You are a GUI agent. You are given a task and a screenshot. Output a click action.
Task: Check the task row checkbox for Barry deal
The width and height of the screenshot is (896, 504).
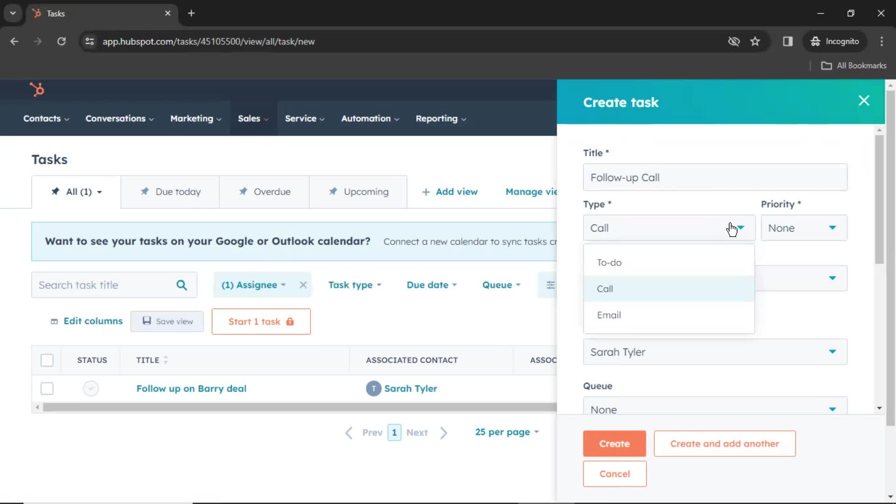point(47,388)
